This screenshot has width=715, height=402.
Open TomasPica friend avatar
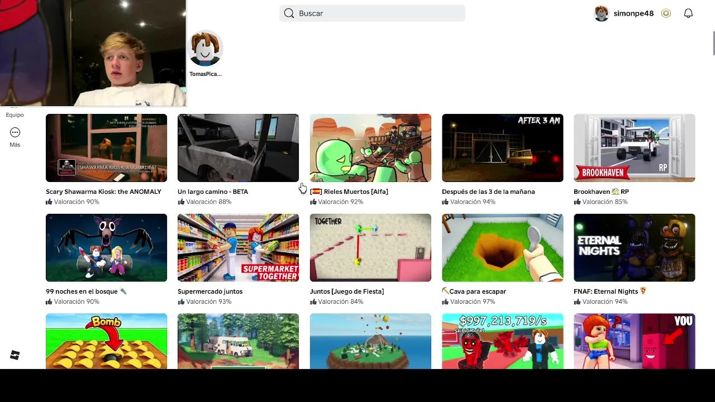click(x=206, y=49)
